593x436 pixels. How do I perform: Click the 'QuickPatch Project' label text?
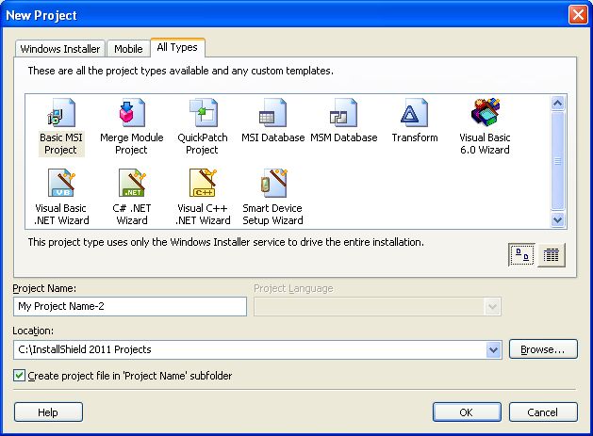(x=203, y=143)
